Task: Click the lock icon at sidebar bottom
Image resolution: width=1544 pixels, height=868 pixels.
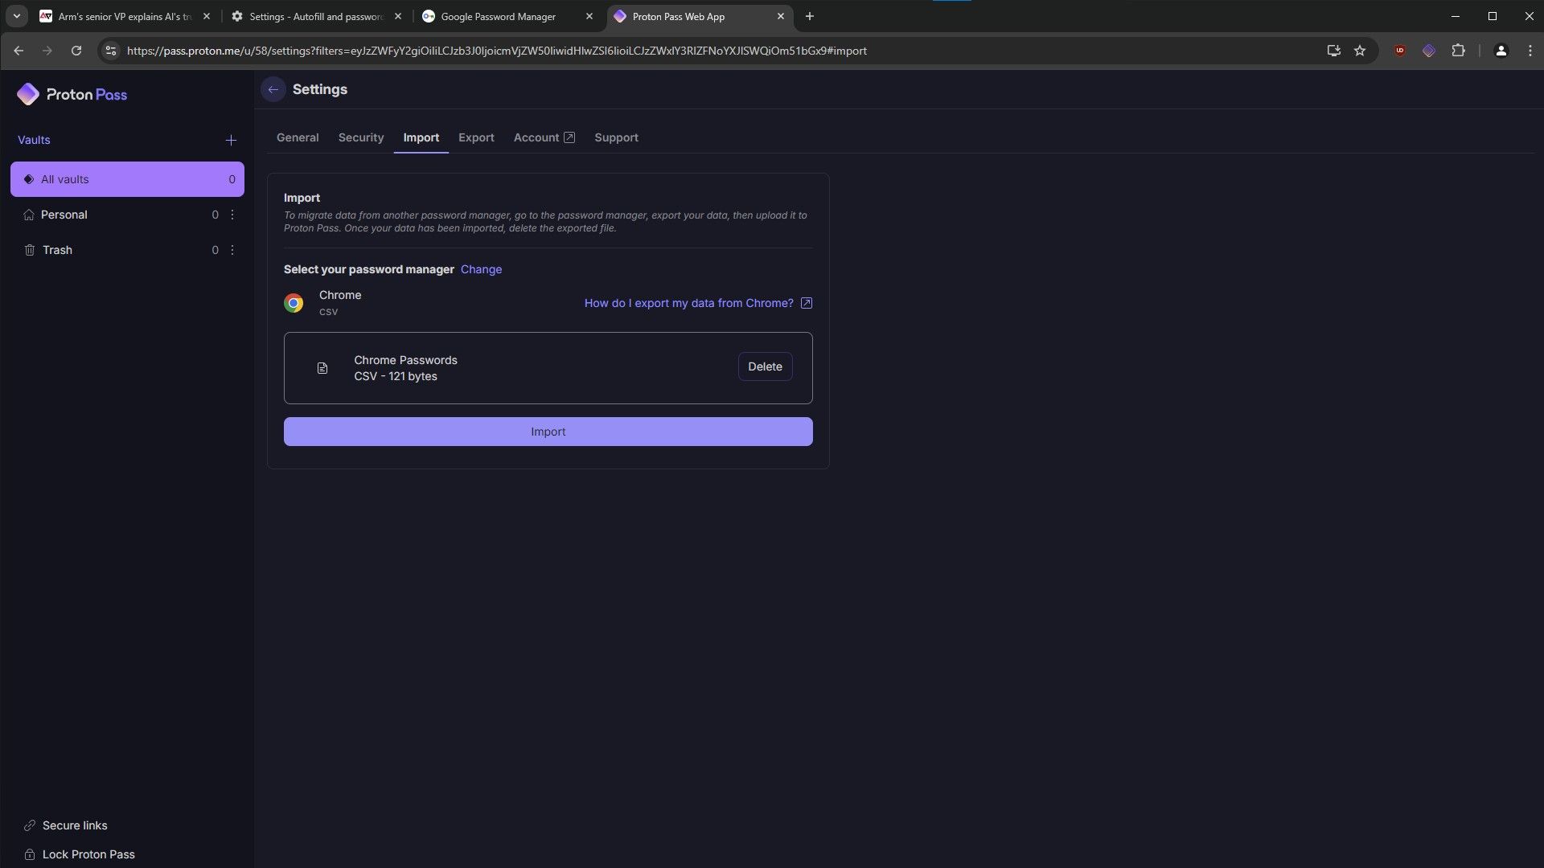Action: [30, 854]
